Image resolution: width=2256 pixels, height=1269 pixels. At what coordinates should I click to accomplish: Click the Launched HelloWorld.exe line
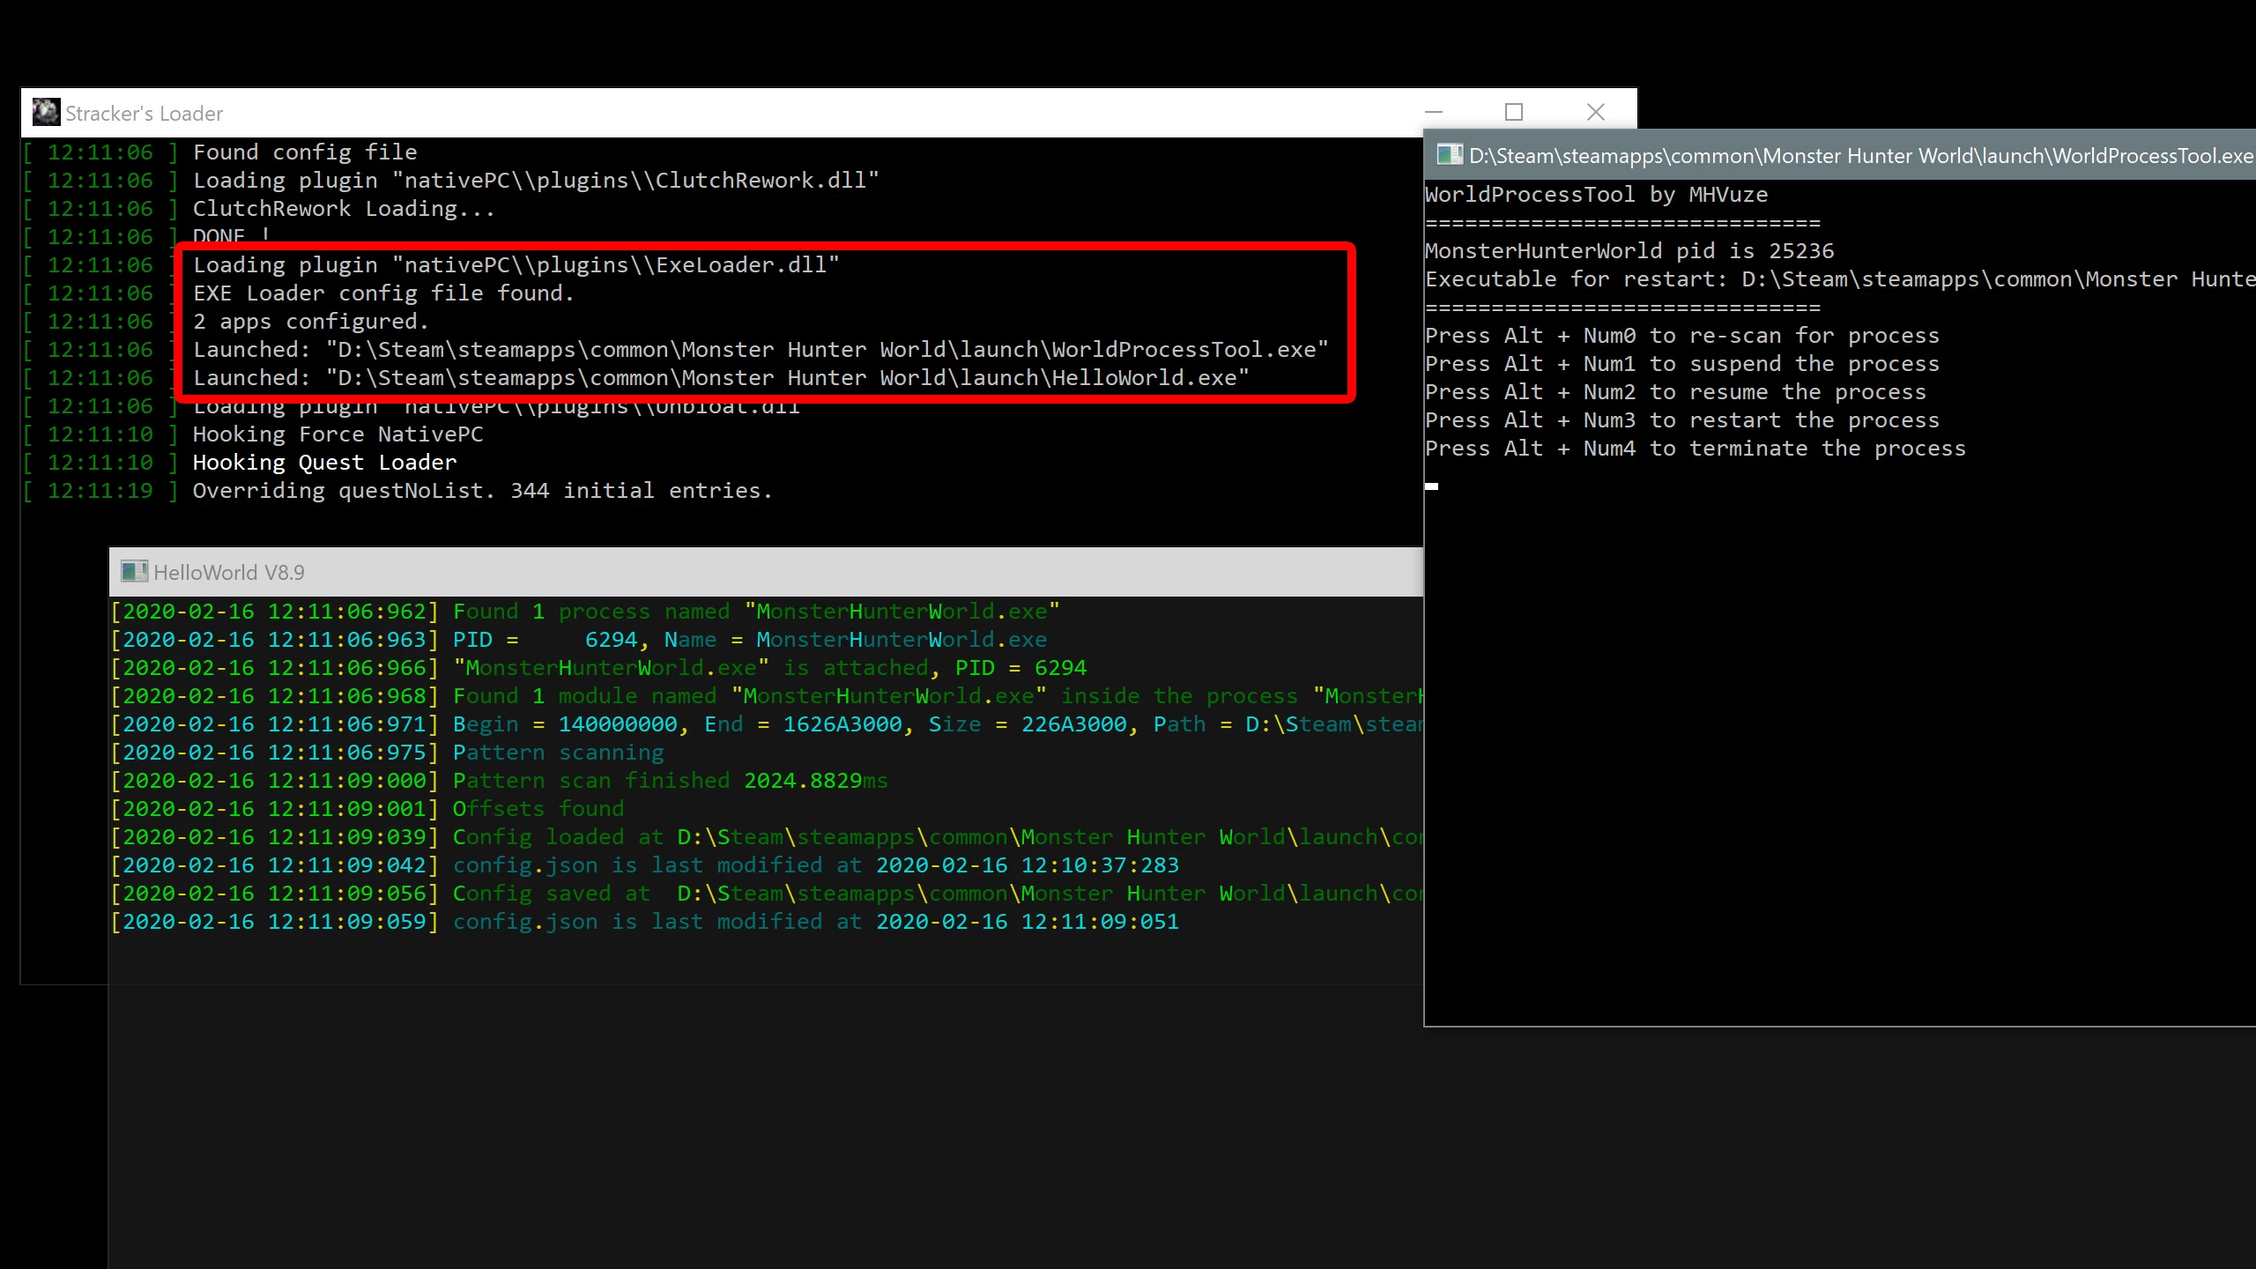pos(721,378)
